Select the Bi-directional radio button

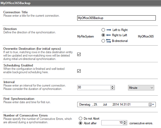coord(103,41)
